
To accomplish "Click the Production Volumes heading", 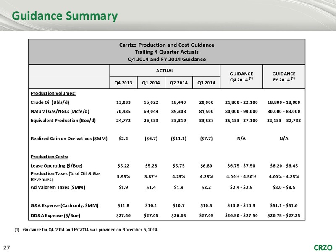I will tap(53, 93).
